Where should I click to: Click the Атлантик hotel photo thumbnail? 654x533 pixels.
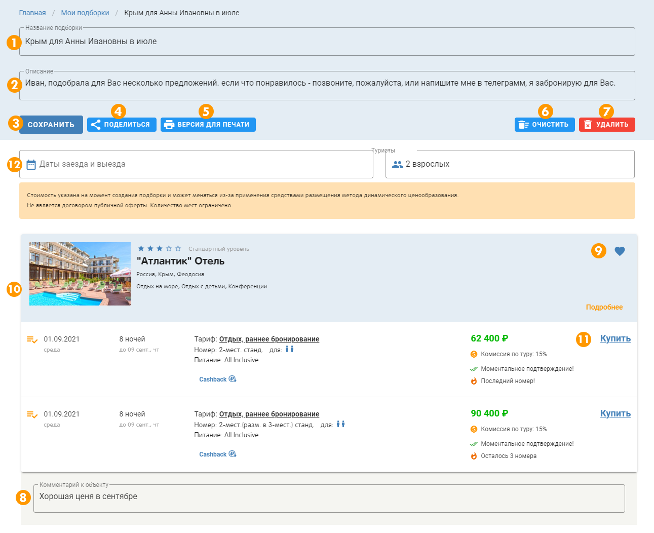tap(80, 274)
